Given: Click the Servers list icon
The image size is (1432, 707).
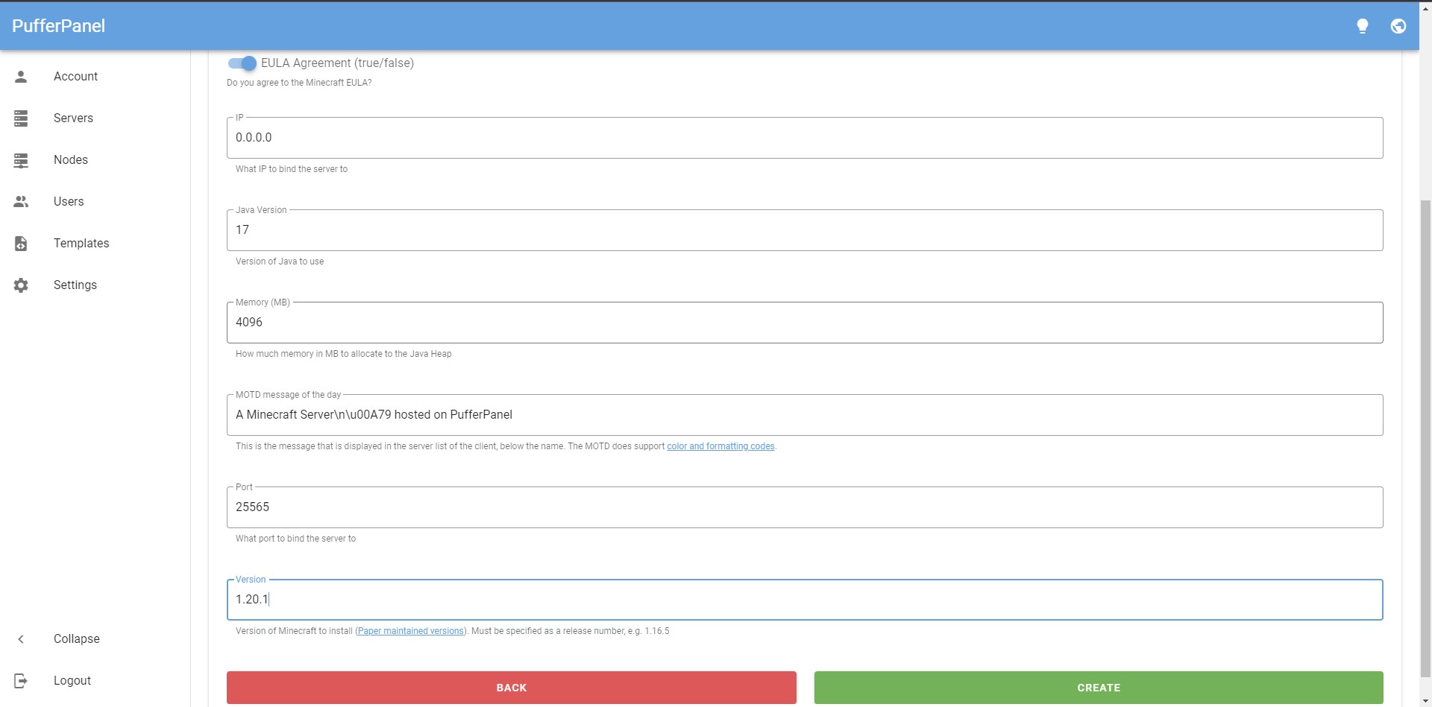Looking at the screenshot, I should [x=21, y=118].
